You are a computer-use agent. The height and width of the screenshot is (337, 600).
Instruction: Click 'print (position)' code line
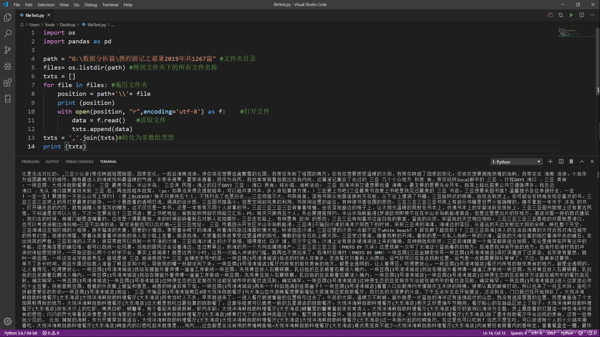click(86, 103)
